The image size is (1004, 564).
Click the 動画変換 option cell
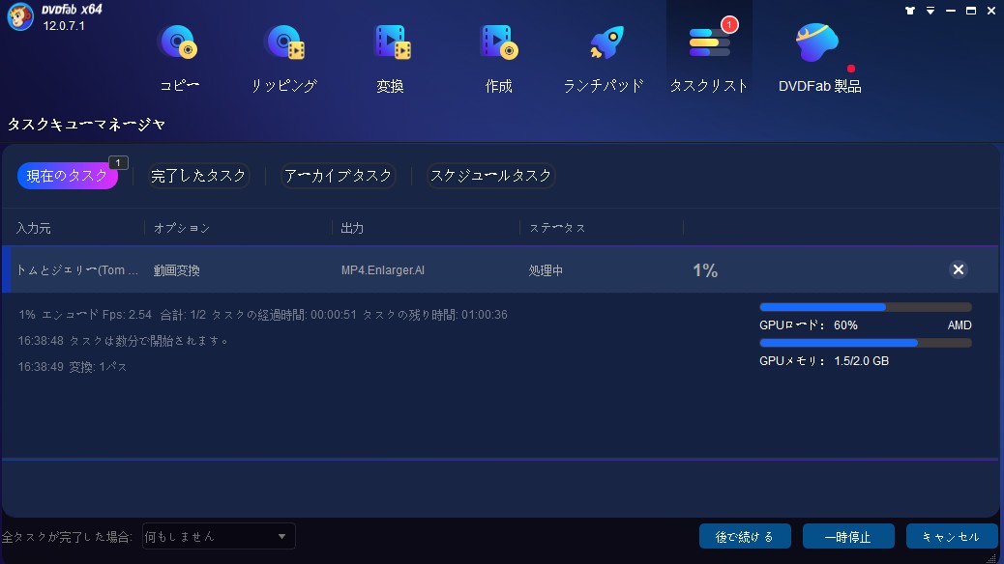(177, 270)
